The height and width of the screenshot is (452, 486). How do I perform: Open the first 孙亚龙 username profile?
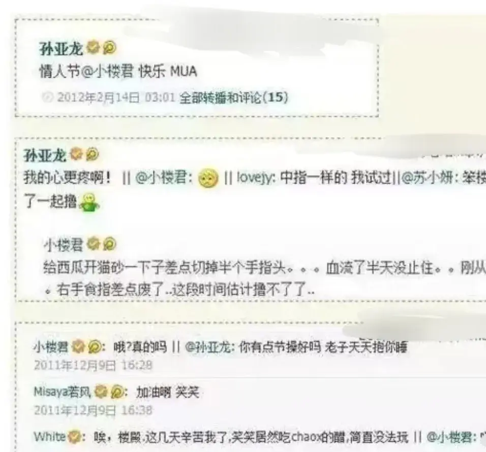click(x=62, y=49)
